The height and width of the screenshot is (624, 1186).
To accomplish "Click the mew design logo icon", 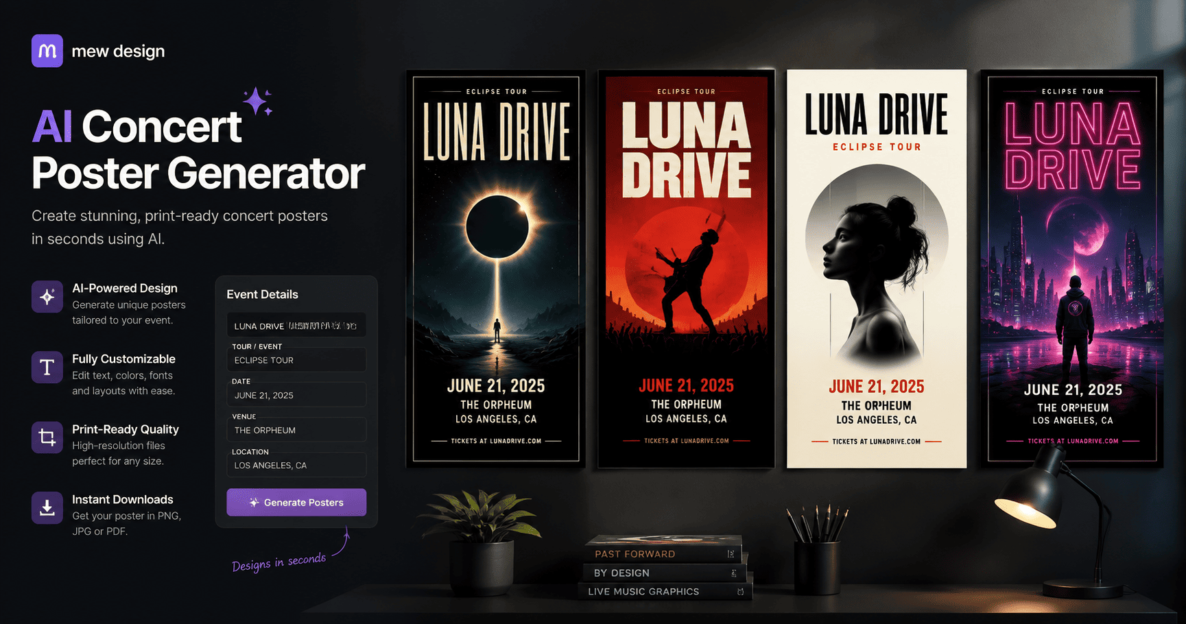I will tap(47, 51).
